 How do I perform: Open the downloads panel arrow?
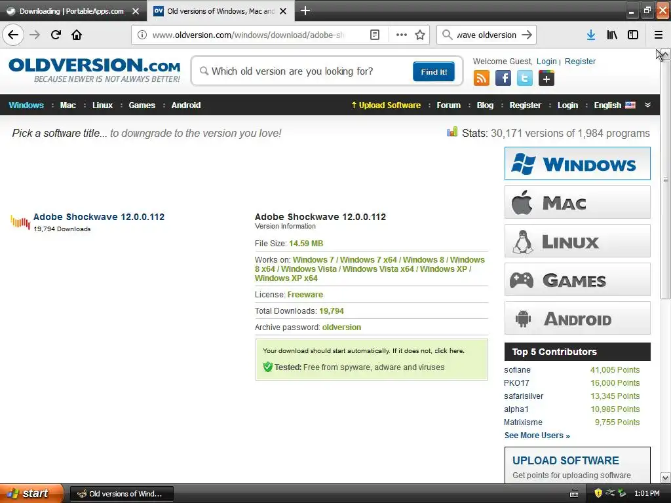[591, 35]
